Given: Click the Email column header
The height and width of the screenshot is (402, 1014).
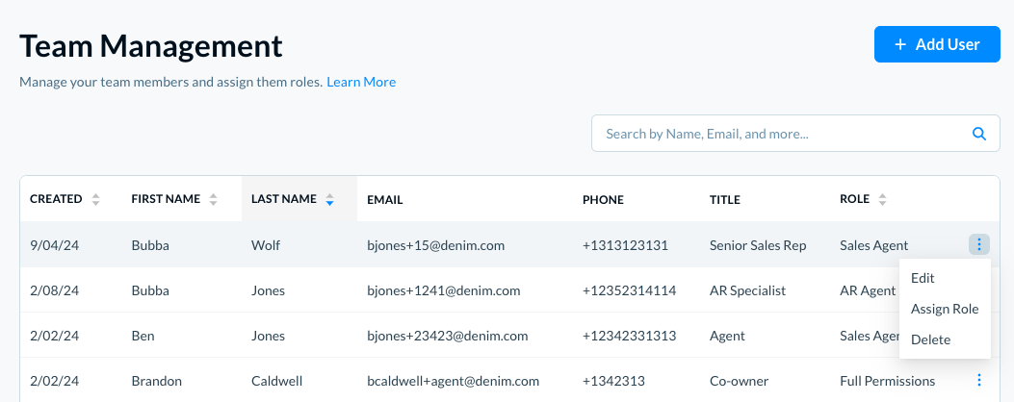Looking at the screenshot, I should (x=384, y=200).
